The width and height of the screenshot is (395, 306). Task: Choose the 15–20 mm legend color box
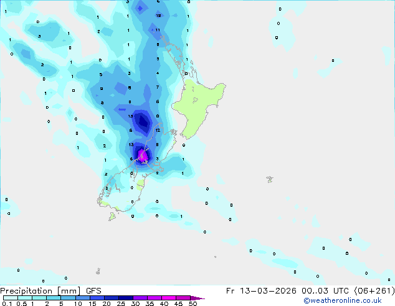click(x=97, y=298)
